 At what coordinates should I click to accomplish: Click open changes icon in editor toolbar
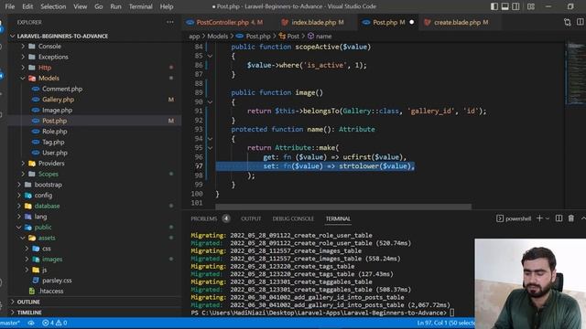(568, 22)
